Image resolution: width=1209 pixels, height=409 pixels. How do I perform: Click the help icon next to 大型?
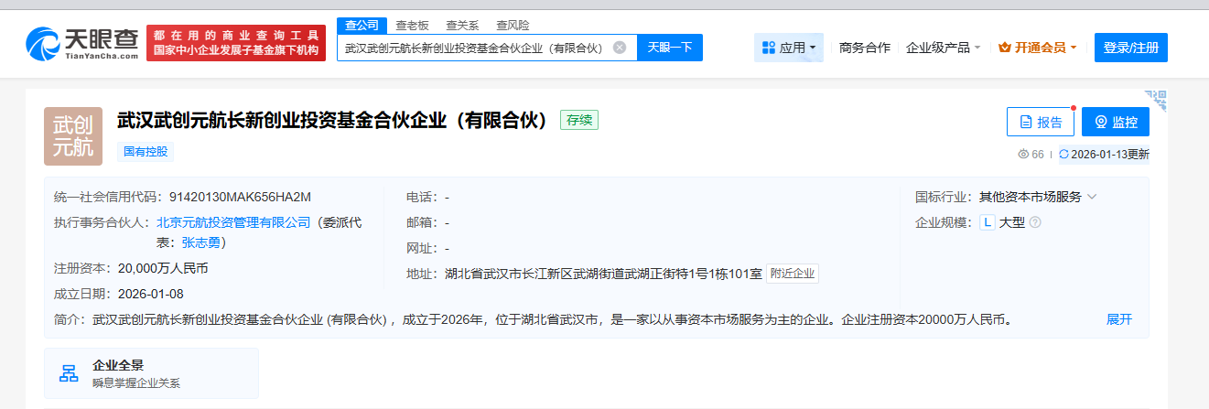1035,222
